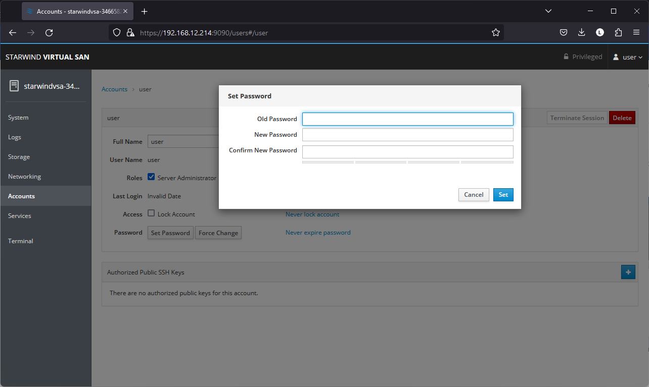The width and height of the screenshot is (649, 387).
Task: Open the Pocket save icon
Action: coord(563,32)
